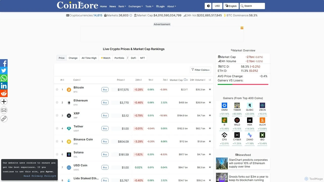The height and width of the screenshot is (182, 324).
Task: Change currency with USD selector
Action: click(x=217, y=6)
